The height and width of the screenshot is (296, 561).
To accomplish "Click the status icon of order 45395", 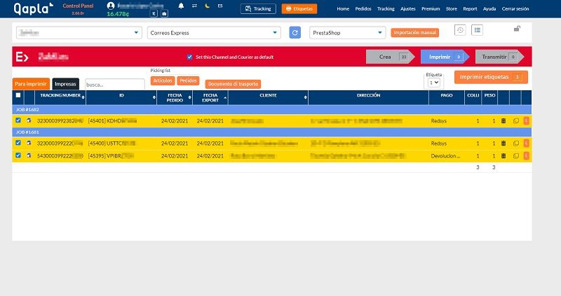I will coord(29,155).
